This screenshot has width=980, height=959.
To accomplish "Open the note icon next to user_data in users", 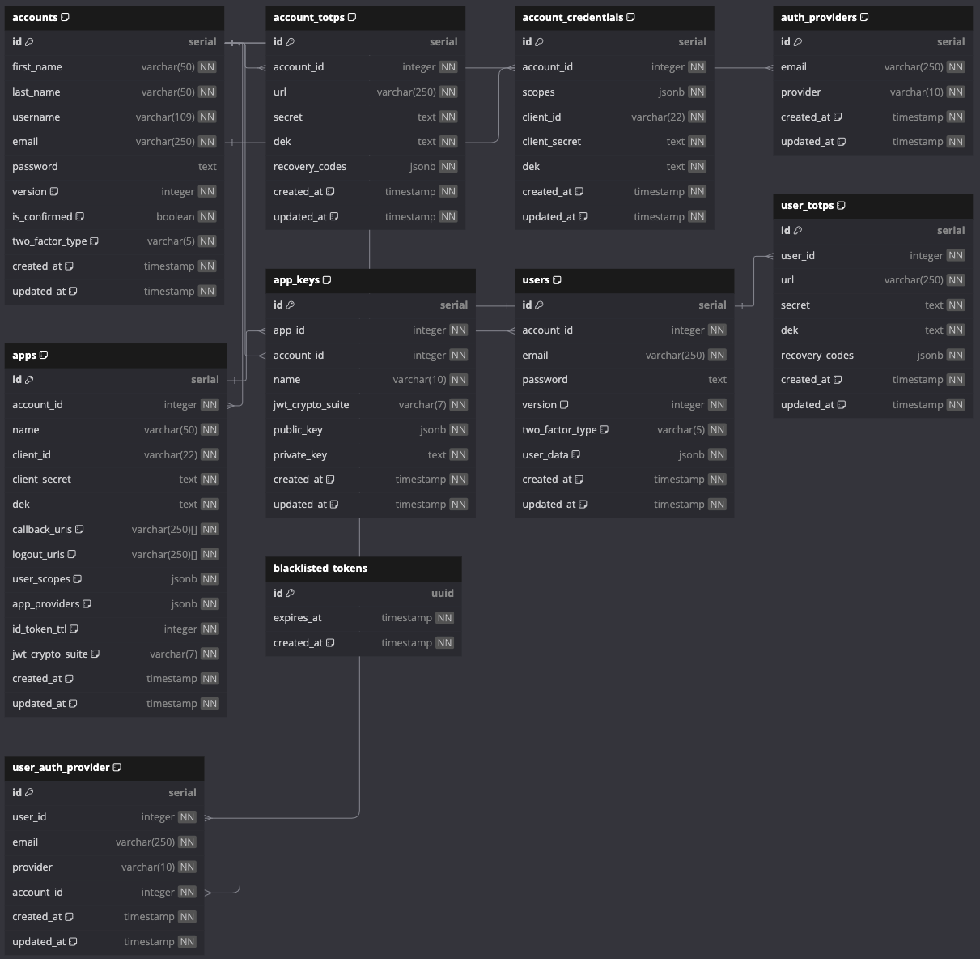I will tap(576, 455).
